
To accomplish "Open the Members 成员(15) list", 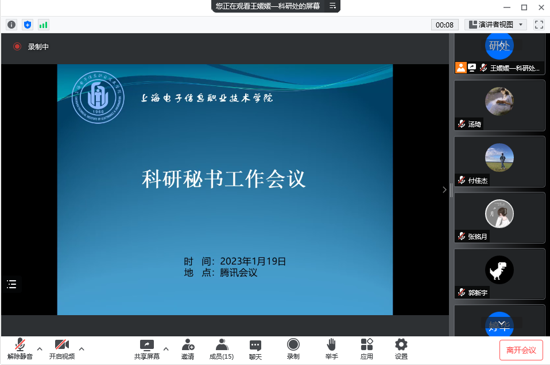I will click(x=221, y=349).
